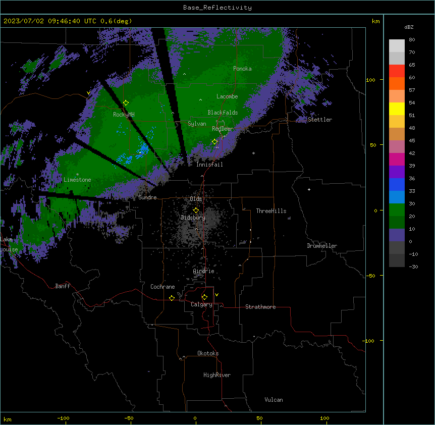Click the 0.6(deg) elevation angle text

[x=116, y=21]
